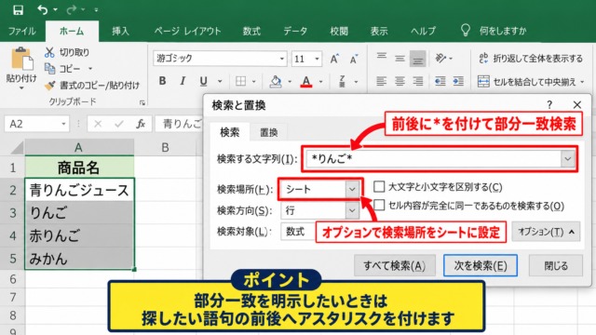
Task: Click the すべて検索 button
Action: click(394, 265)
